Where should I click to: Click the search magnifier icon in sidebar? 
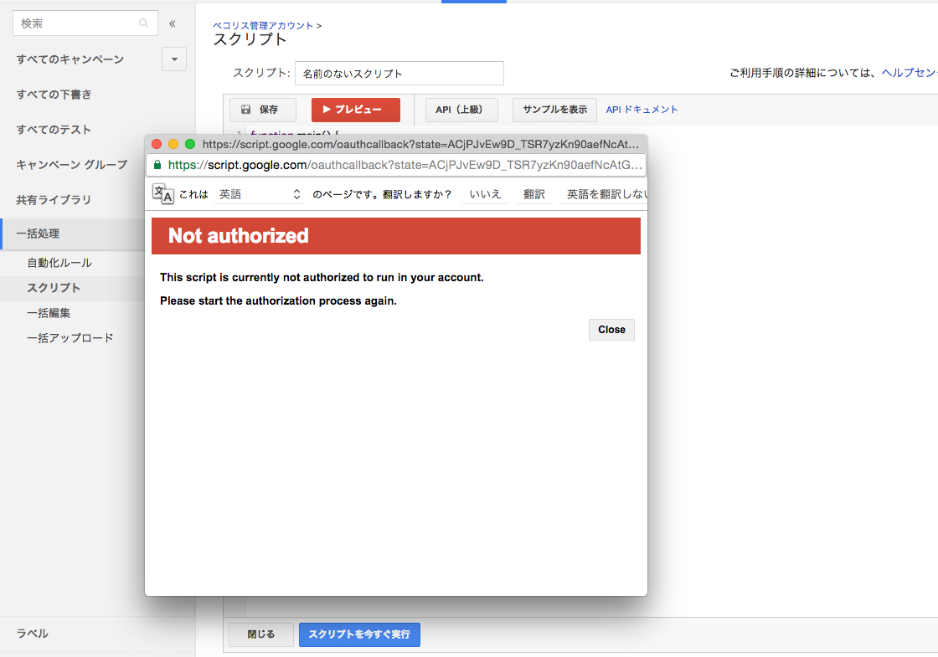143,23
